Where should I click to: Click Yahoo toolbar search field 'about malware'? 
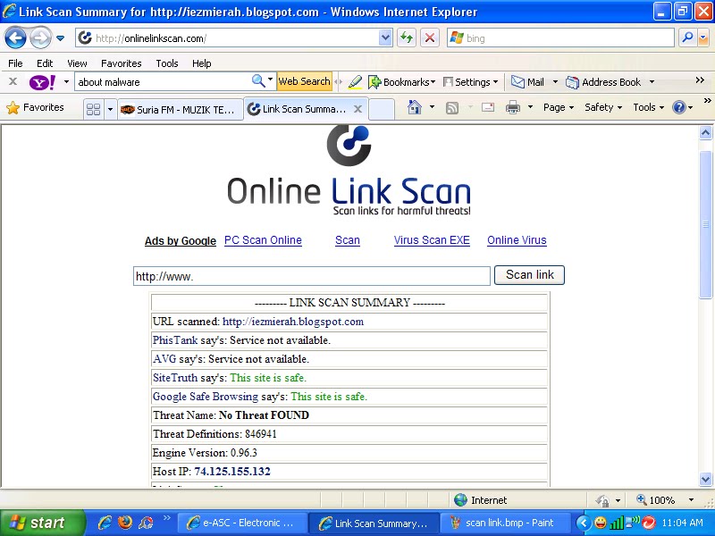pyautogui.click(x=162, y=82)
